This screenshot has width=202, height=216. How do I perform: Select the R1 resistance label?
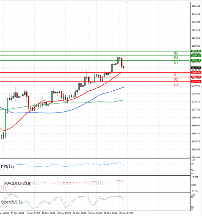pyautogui.click(x=176, y=63)
